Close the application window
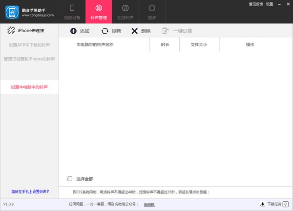293x211 pixels. 288,4
